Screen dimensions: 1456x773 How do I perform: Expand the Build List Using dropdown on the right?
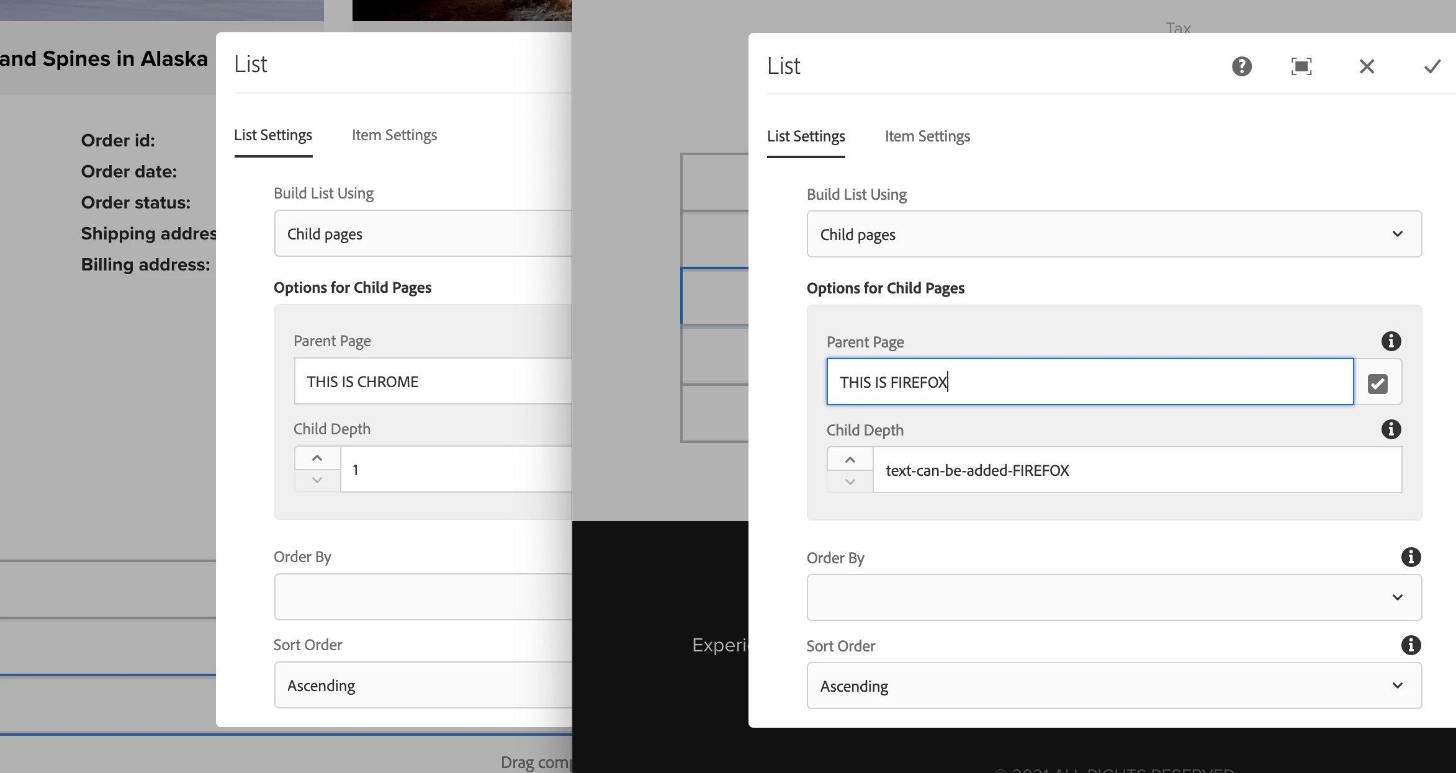coord(1114,234)
